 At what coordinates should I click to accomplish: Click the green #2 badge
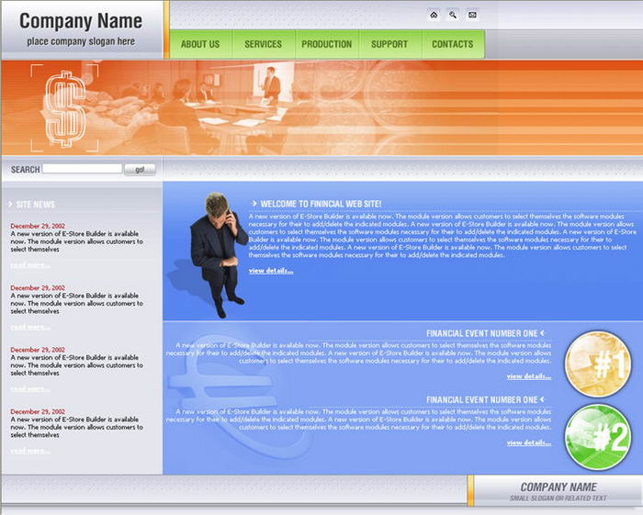(598, 436)
